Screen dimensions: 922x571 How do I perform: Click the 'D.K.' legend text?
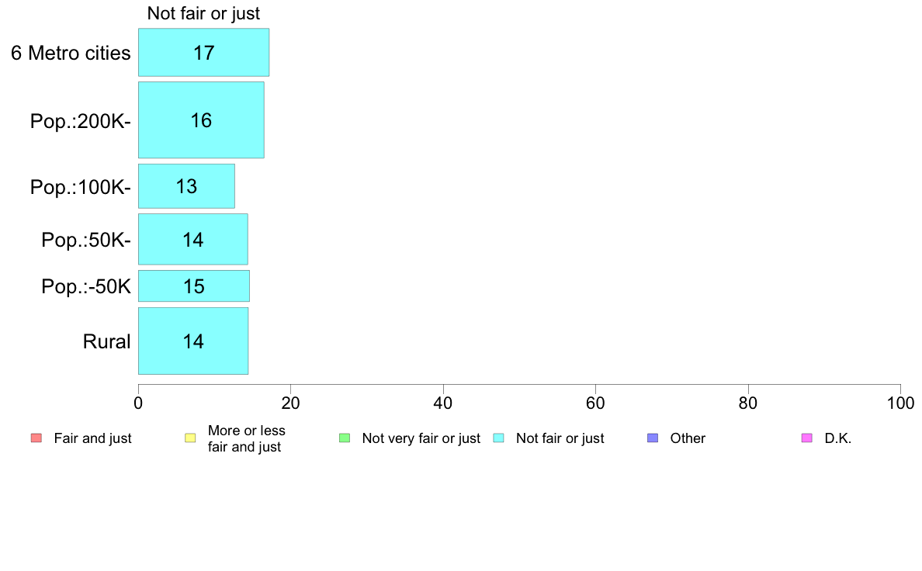click(x=838, y=438)
